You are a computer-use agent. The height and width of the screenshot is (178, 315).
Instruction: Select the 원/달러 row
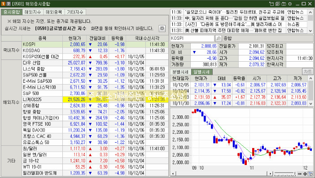[x=95, y=148]
